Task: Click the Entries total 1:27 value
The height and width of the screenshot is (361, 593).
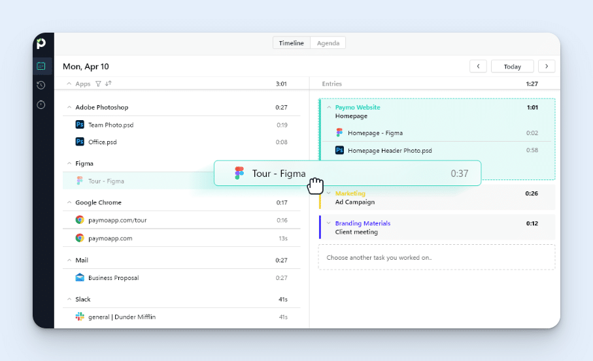Action: (x=532, y=84)
